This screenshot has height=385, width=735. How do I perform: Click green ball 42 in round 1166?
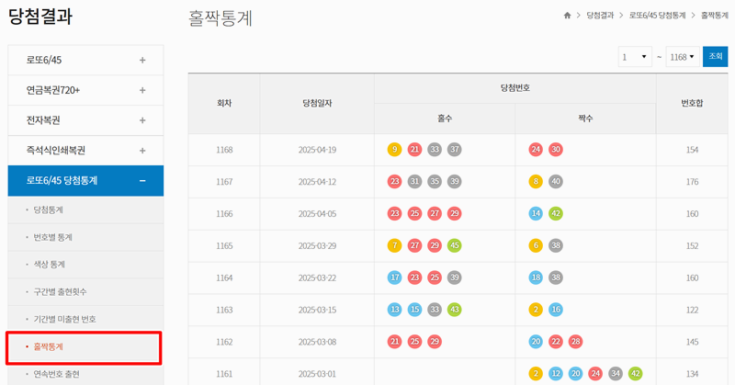(556, 213)
